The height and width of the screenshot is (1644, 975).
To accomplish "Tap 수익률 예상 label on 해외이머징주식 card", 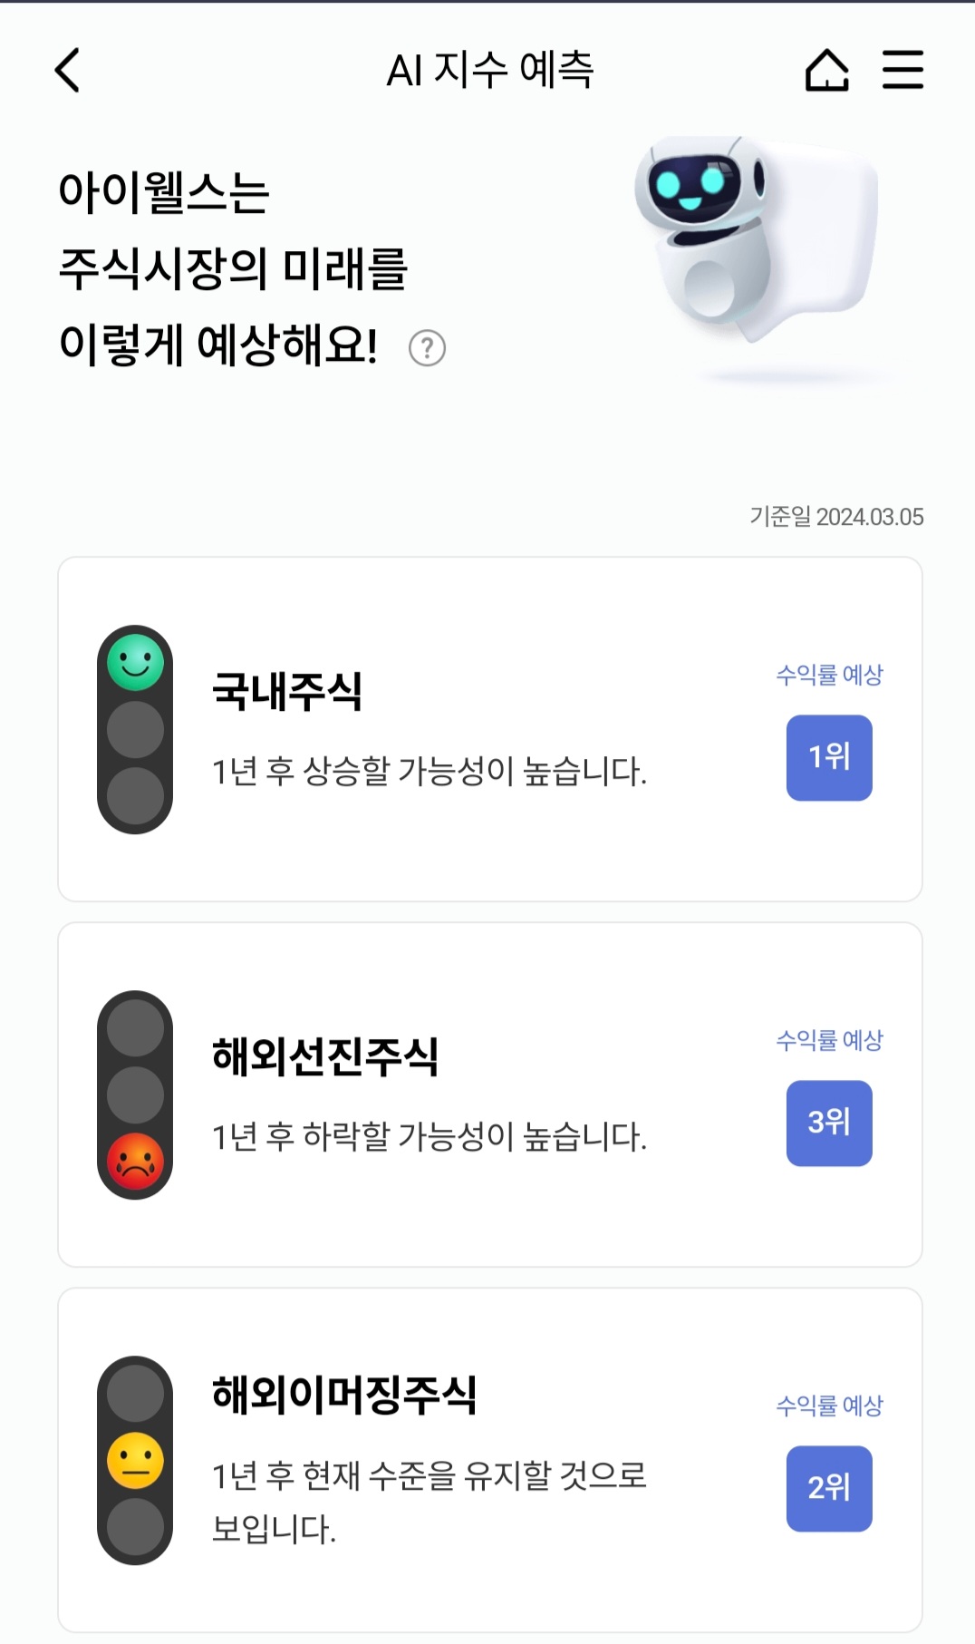I will (829, 1406).
